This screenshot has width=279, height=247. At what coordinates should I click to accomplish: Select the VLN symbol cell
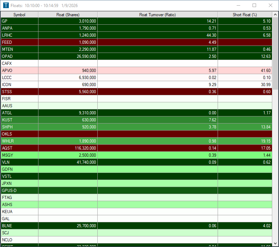[x=19, y=162]
